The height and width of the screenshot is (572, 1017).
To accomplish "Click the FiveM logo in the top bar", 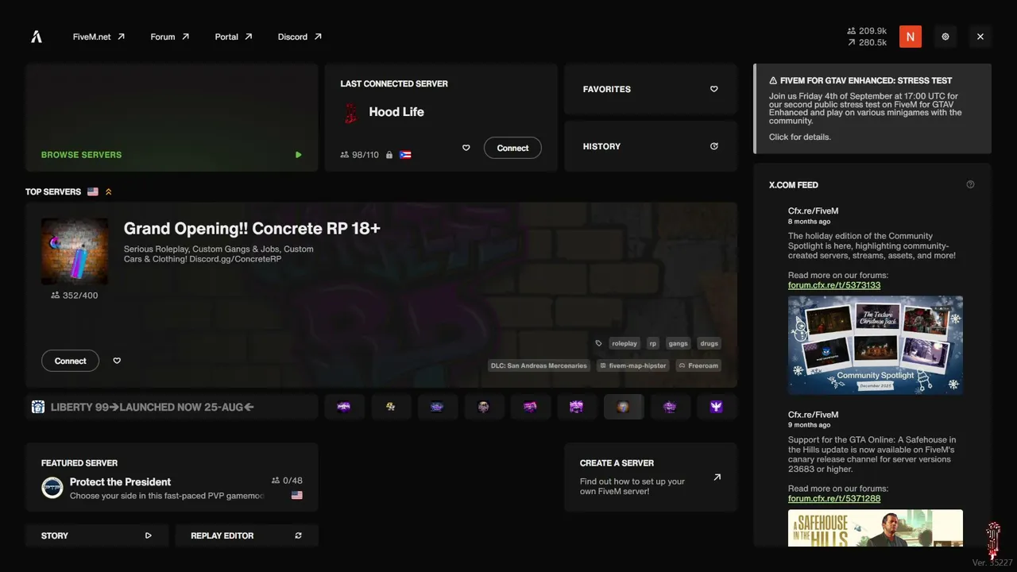I will pyautogui.click(x=37, y=37).
